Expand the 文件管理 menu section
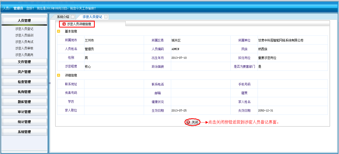Image resolution: width=339 pixels, height=154 pixels. (x=24, y=62)
